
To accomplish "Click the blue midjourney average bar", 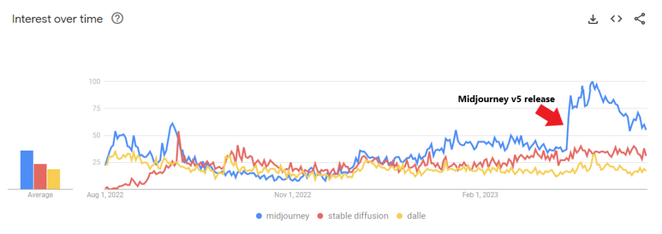I will point(27,170).
